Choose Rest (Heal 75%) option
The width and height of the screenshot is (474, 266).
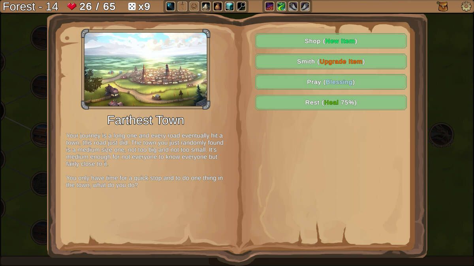(x=331, y=102)
